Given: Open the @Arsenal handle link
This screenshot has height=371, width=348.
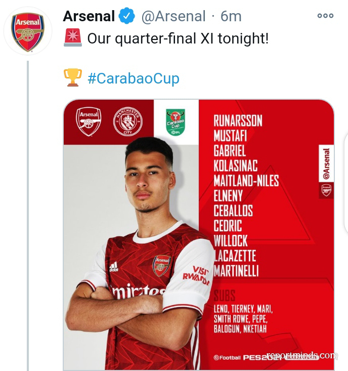Looking at the screenshot, I should [x=173, y=16].
